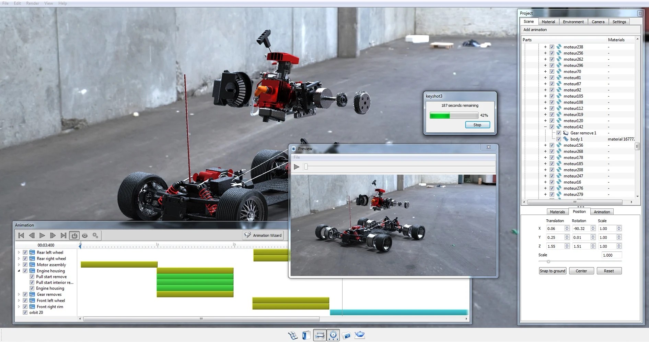Toggle visibility checkbox for moteur16

[x=552, y=182]
